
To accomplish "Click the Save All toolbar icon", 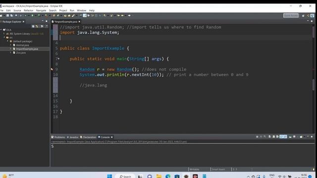I will [x=11, y=15].
